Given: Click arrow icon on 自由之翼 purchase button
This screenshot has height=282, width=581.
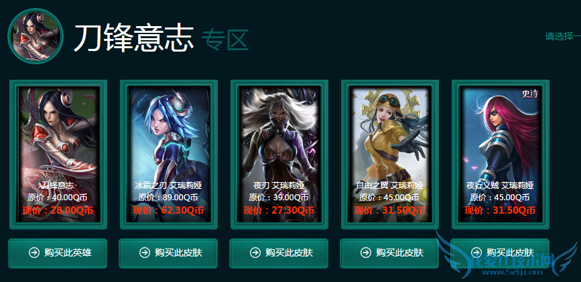Looking at the screenshot, I should pos(365,253).
